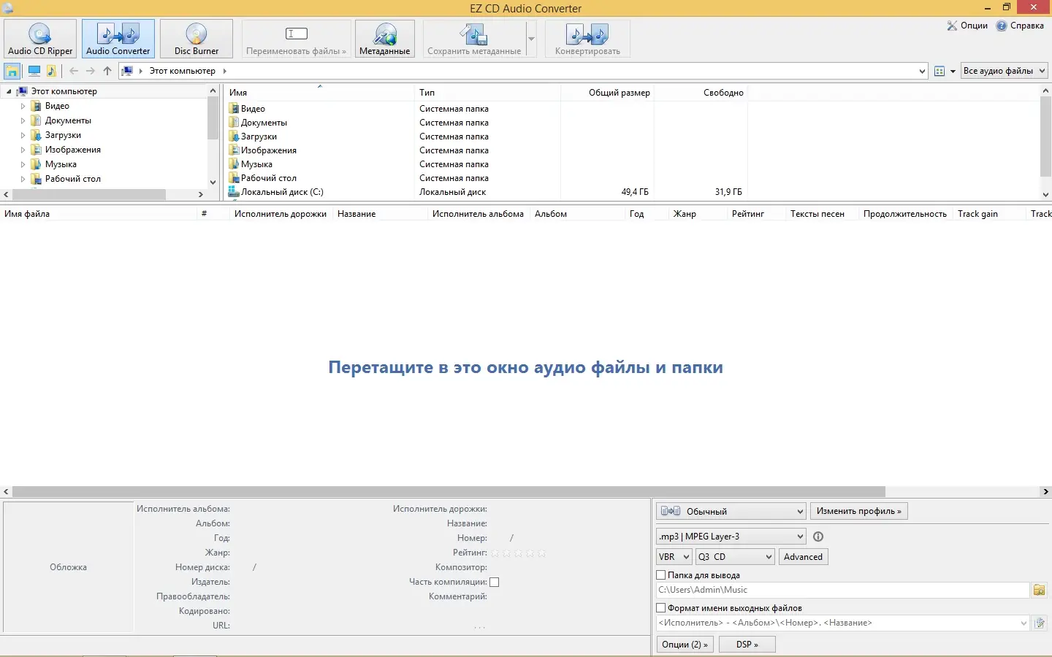Switch to Disc Burner mode
The height and width of the screenshot is (657, 1052).
click(196, 39)
